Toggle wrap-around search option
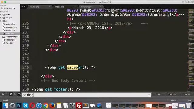The height and width of the screenshot is (109, 194). tap(11, 94)
